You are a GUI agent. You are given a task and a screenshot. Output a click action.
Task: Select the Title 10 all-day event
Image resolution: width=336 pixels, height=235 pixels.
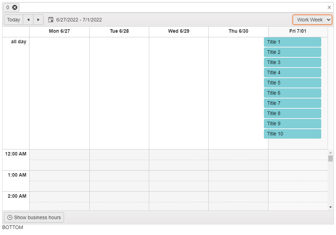[292, 134]
